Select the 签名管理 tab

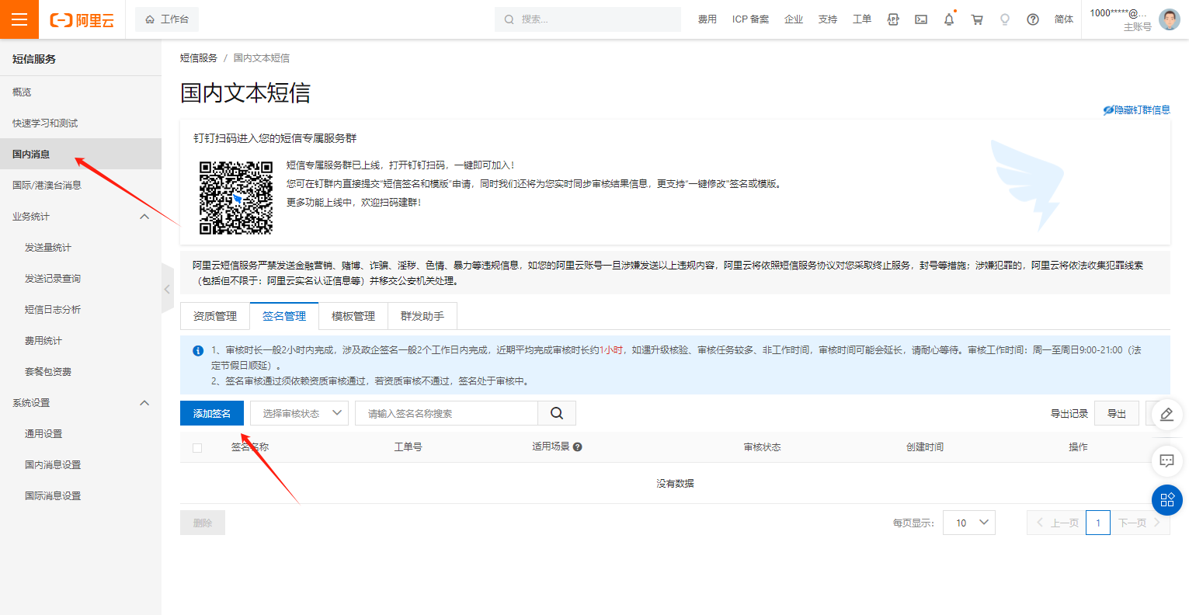click(x=284, y=316)
